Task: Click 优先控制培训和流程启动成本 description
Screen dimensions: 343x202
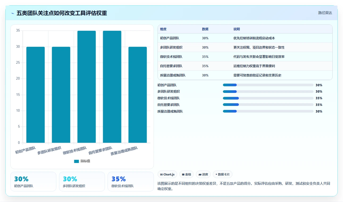Action: [x=254, y=38]
